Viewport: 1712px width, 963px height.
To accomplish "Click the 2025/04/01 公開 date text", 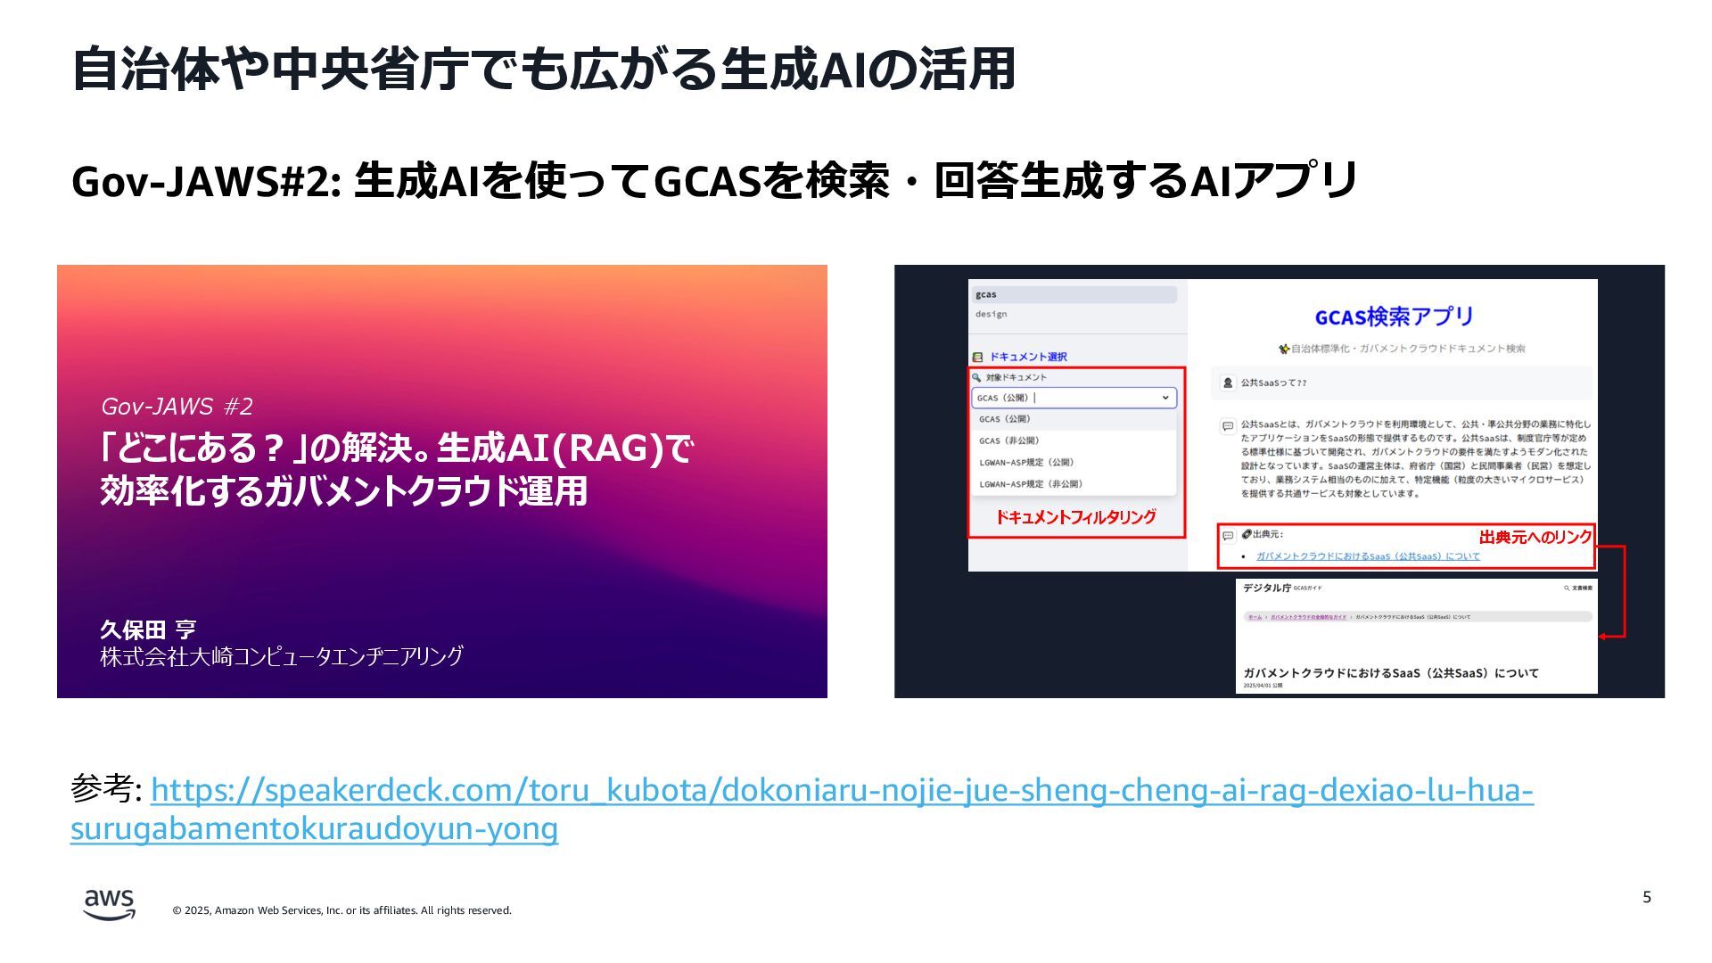I will (1263, 686).
